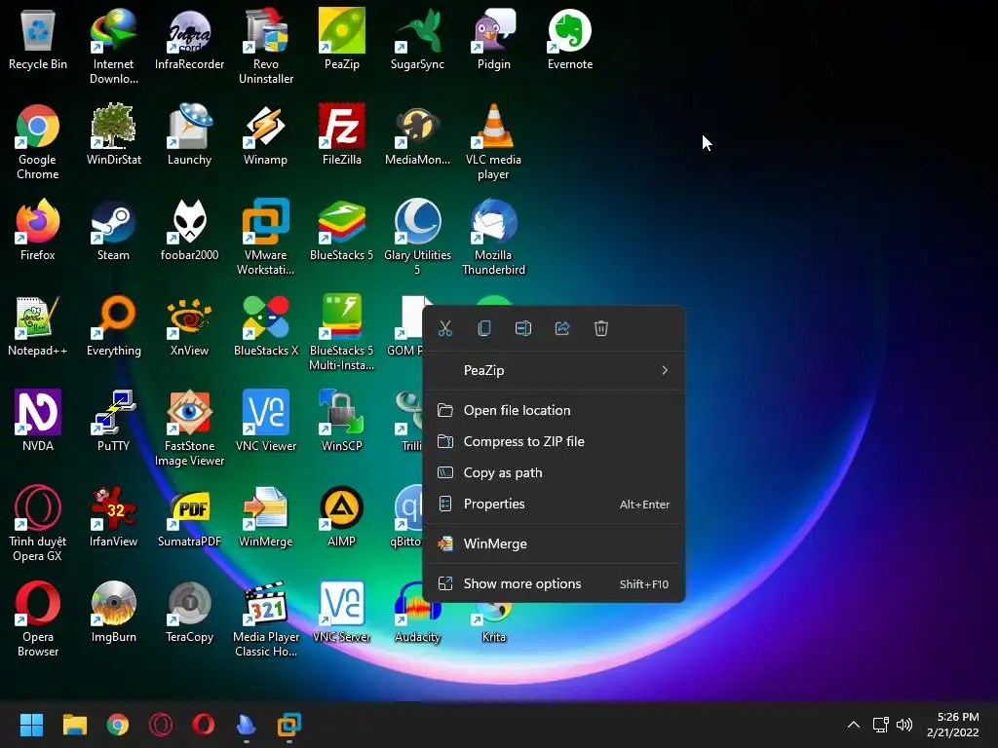Select the Winamp shortcut
Screen dimensions: 998x748
click(x=266, y=133)
